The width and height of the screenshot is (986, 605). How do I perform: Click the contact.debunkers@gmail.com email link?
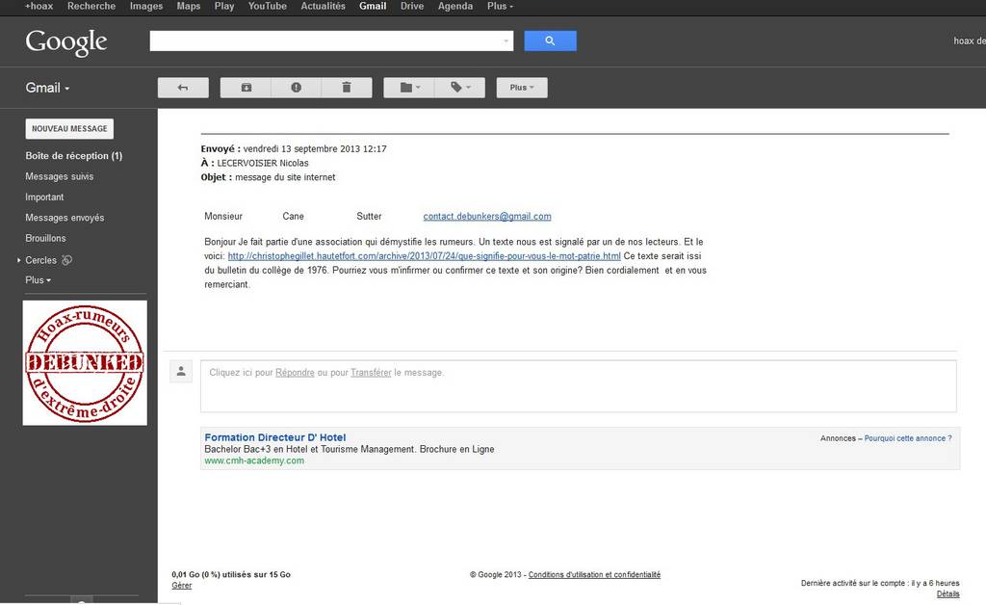click(x=487, y=217)
